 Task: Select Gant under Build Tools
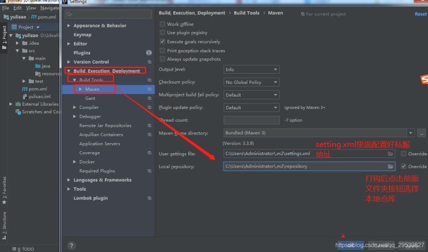[90, 98]
